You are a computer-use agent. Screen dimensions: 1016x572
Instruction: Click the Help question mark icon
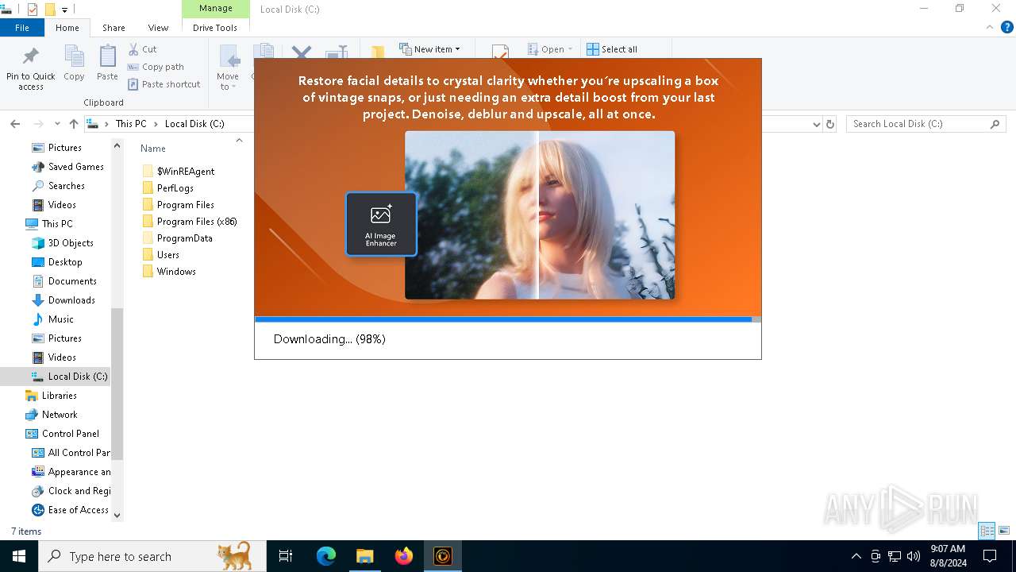pos(1006,27)
